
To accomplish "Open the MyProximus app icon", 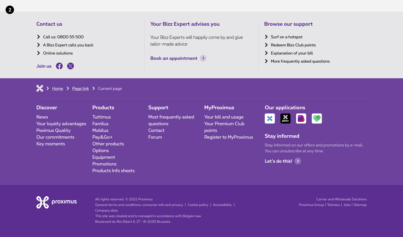I will click(x=270, y=118).
